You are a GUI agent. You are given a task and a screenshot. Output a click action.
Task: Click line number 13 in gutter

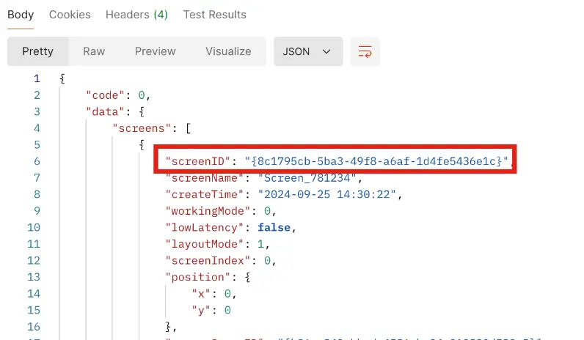pyautogui.click(x=34, y=277)
